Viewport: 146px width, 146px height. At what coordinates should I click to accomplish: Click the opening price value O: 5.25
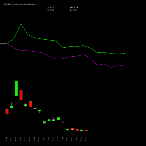[x=51, y=10]
